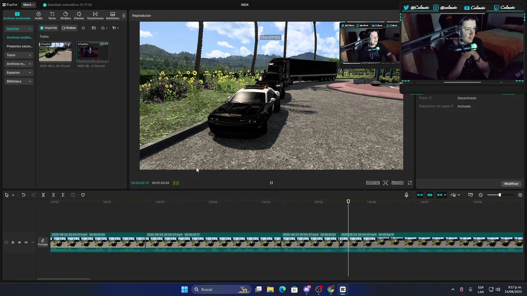Screen dimensions: 527x296
Task: Select the 2025-08-...3-04.mp4 media thumbnail
Action: (x=93, y=52)
